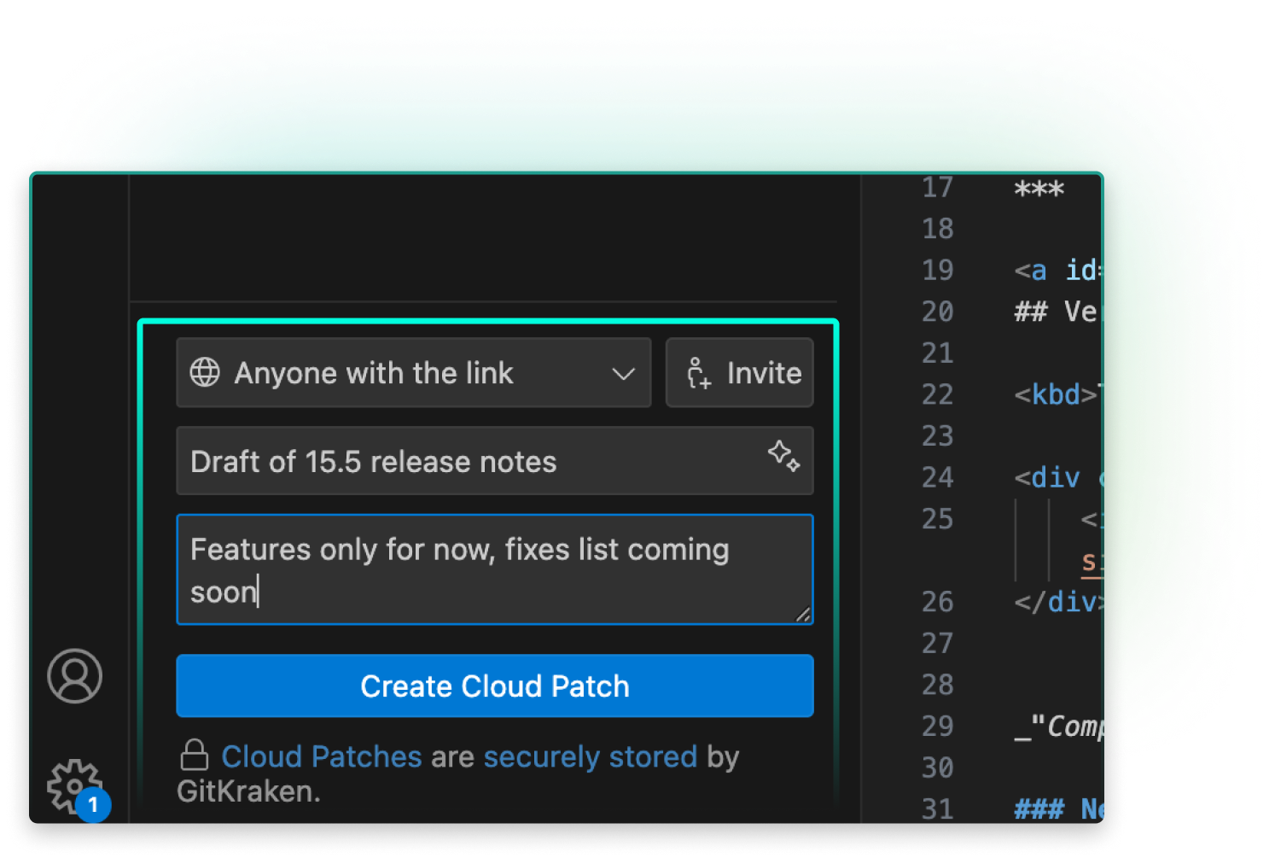Click the chevron on the visibility selector
Screen dimensions: 1275x858
tap(624, 372)
